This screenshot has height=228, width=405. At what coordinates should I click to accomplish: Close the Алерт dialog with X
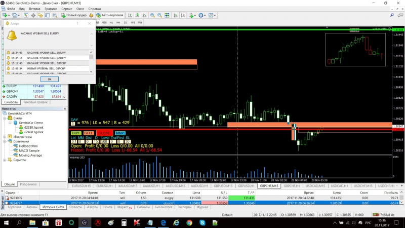coord(90,23)
